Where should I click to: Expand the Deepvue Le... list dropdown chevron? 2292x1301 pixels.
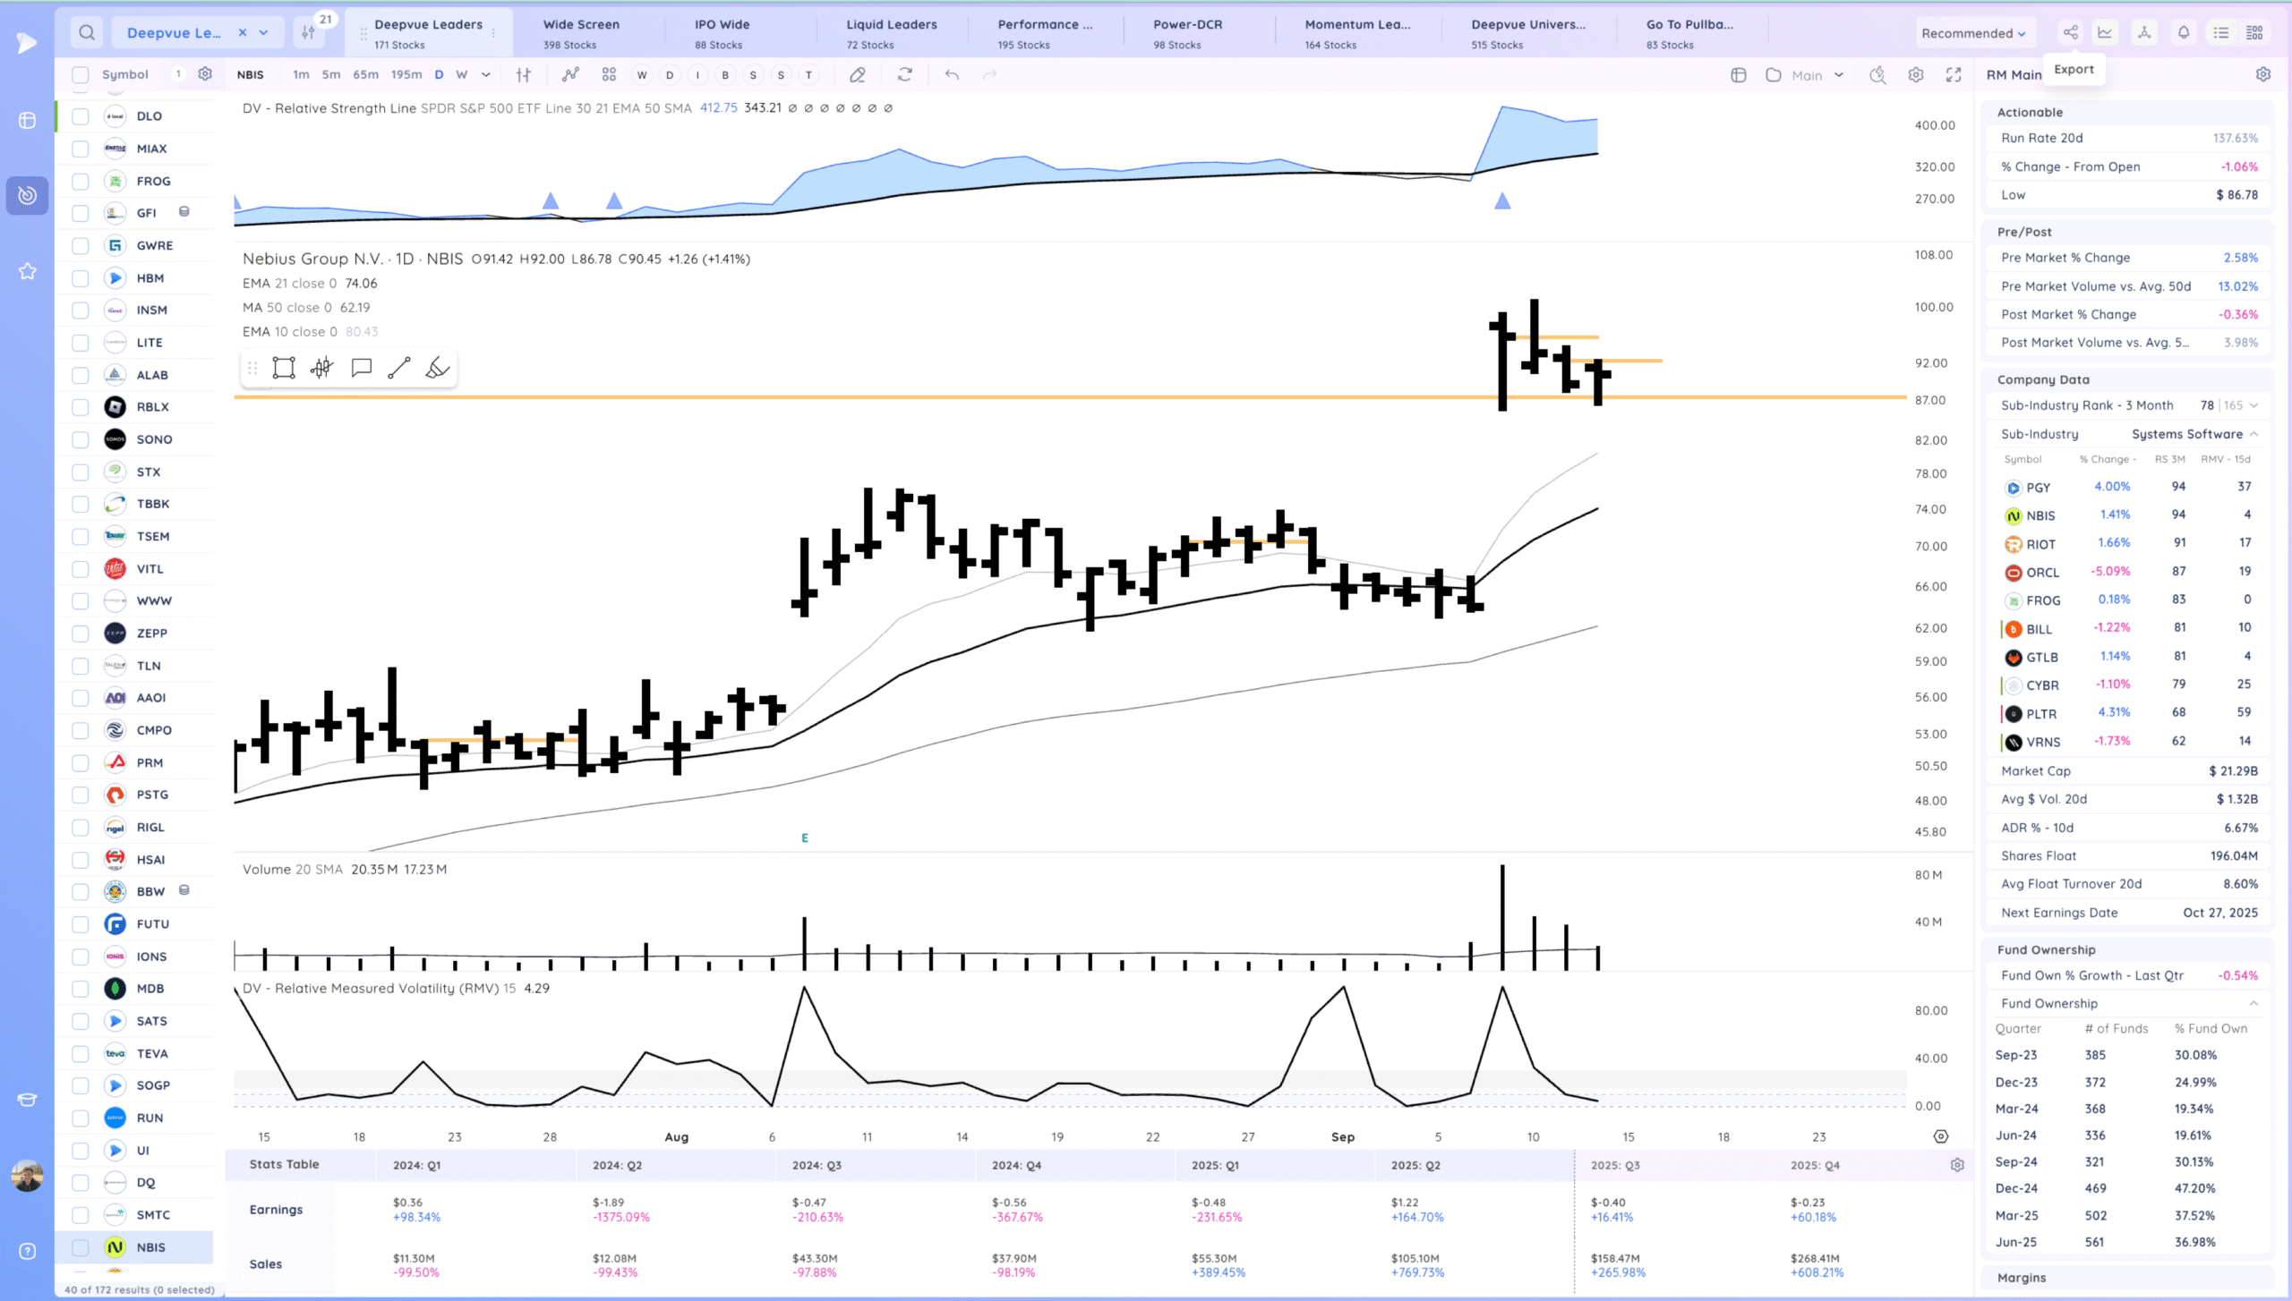(264, 33)
